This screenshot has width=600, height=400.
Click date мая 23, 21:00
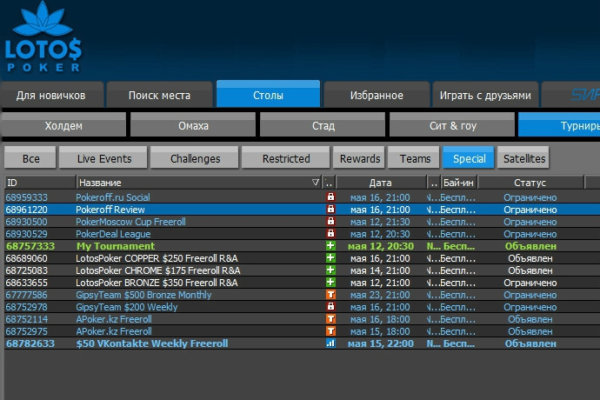click(x=380, y=295)
